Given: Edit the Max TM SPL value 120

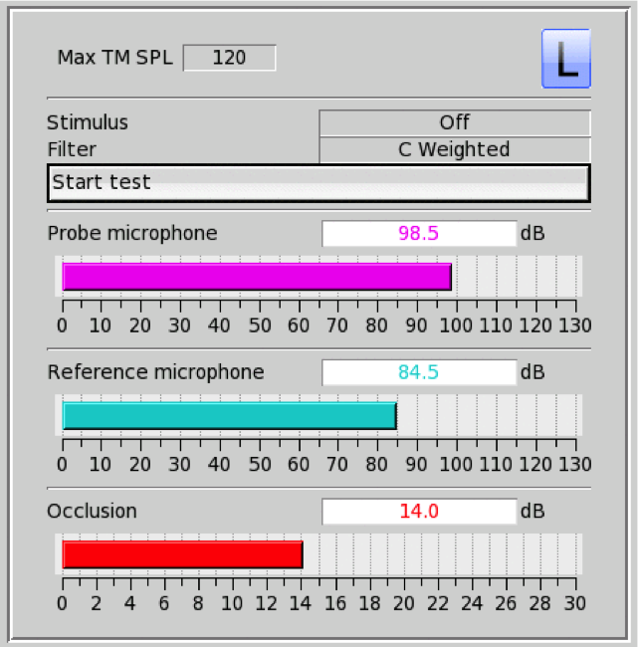Looking at the screenshot, I should (x=230, y=58).
